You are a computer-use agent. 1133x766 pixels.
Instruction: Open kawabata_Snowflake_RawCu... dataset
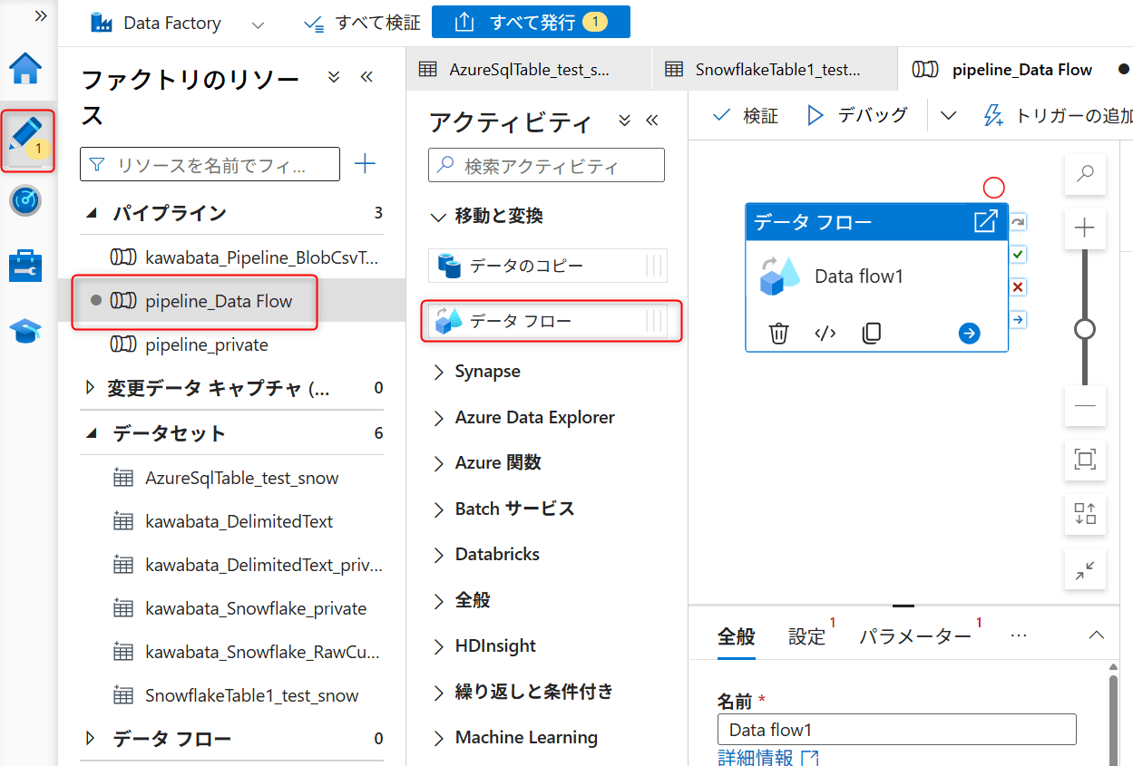(x=262, y=652)
